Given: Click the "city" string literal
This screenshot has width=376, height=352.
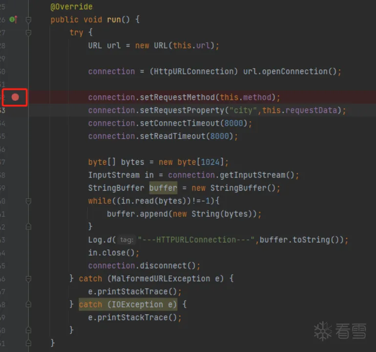Looking at the screenshot, I should pos(243,110).
